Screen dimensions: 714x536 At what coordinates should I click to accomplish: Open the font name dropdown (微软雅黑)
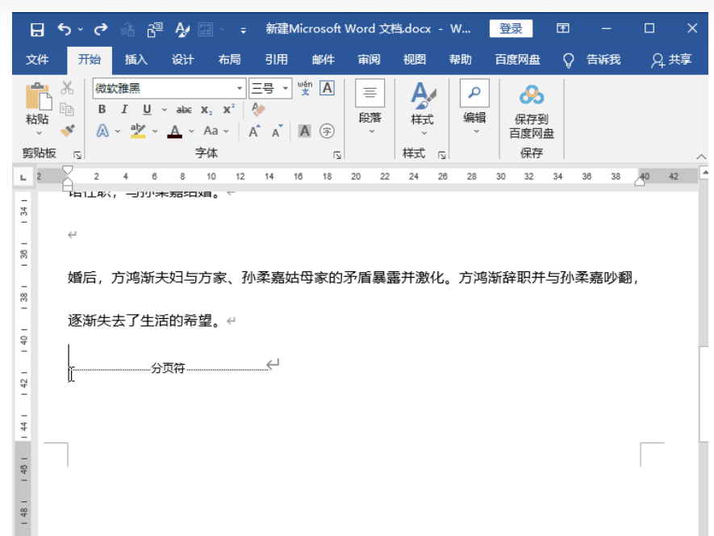click(240, 89)
